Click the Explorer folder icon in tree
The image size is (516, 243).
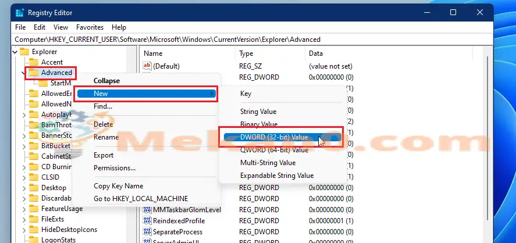tap(24, 52)
